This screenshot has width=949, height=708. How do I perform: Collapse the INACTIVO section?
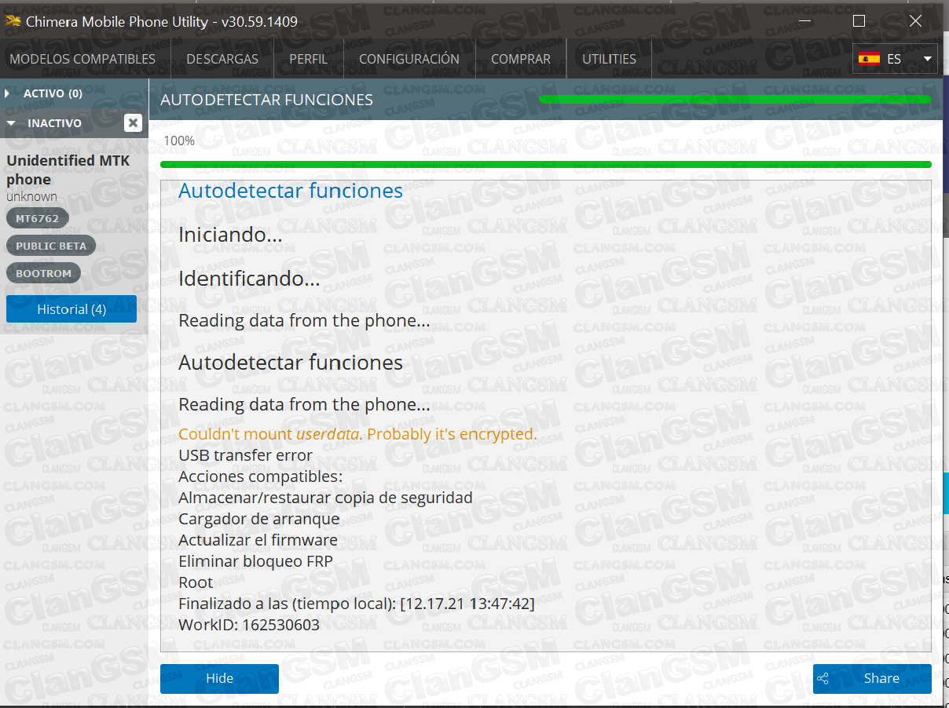pos(11,123)
